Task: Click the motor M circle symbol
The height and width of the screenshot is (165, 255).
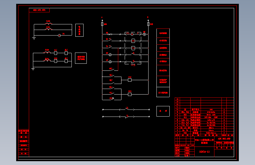Action: point(132,34)
